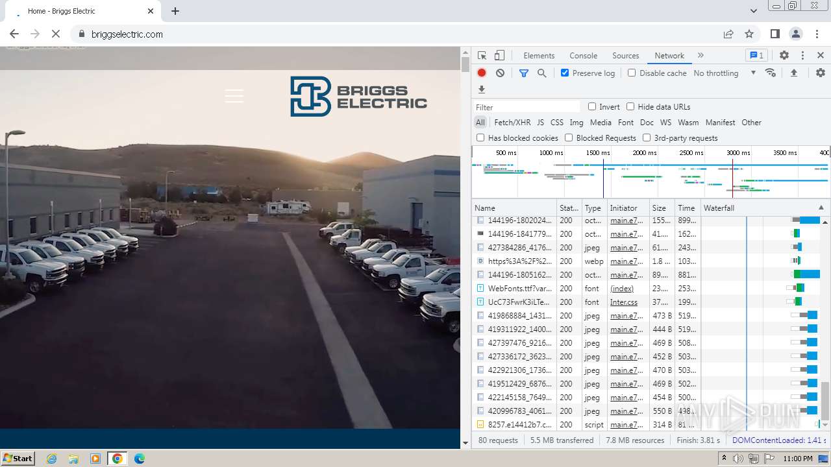Open the tab search dropdown arrow
This screenshot has width=831, height=467.
(x=753, y=11)
